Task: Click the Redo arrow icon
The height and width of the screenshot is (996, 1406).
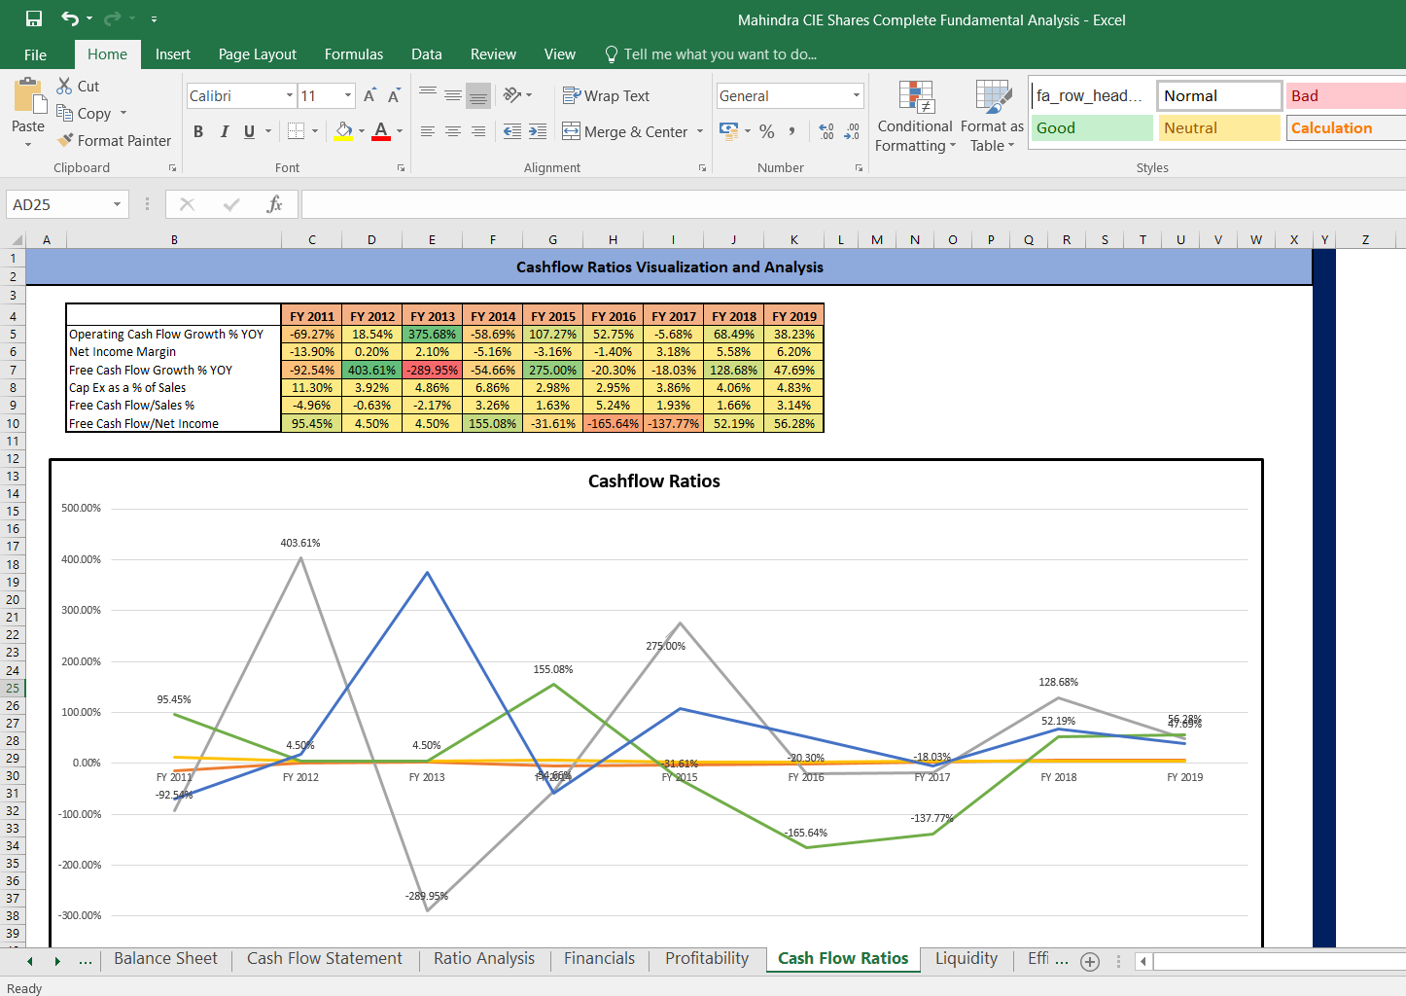Action: point(113,18)
